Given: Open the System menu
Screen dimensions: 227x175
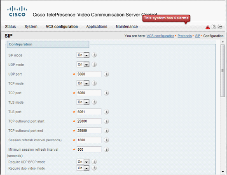Looking at the screenshot, I should point(31,27).
